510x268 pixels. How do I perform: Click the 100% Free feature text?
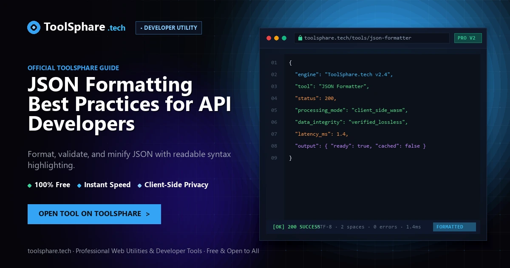[52, 185]
